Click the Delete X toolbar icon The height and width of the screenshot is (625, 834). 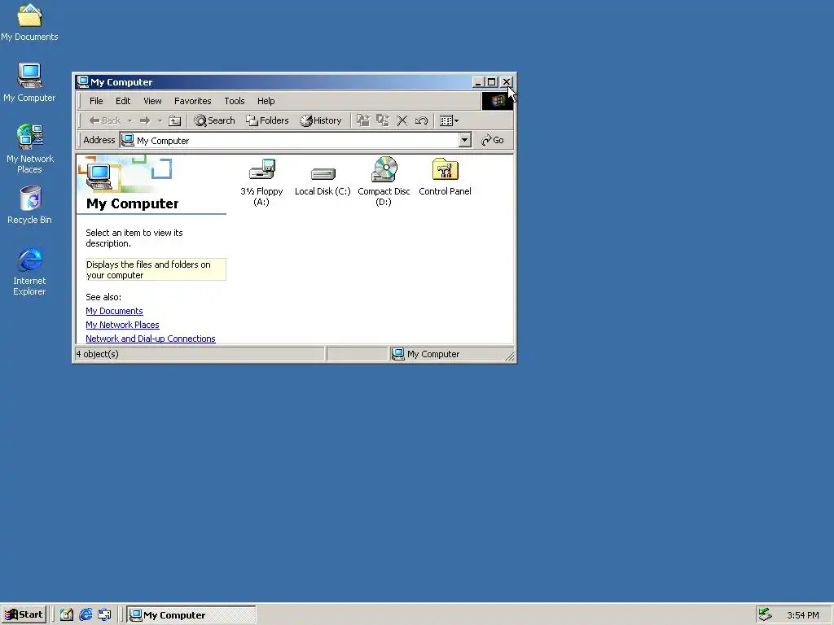[402, 120]
